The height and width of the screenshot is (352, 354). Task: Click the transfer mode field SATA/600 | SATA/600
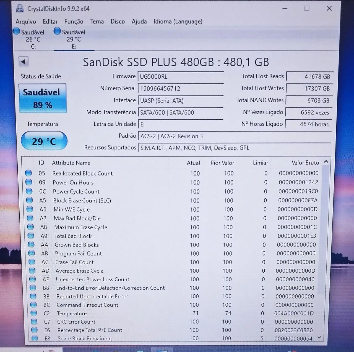coord(181,112)
